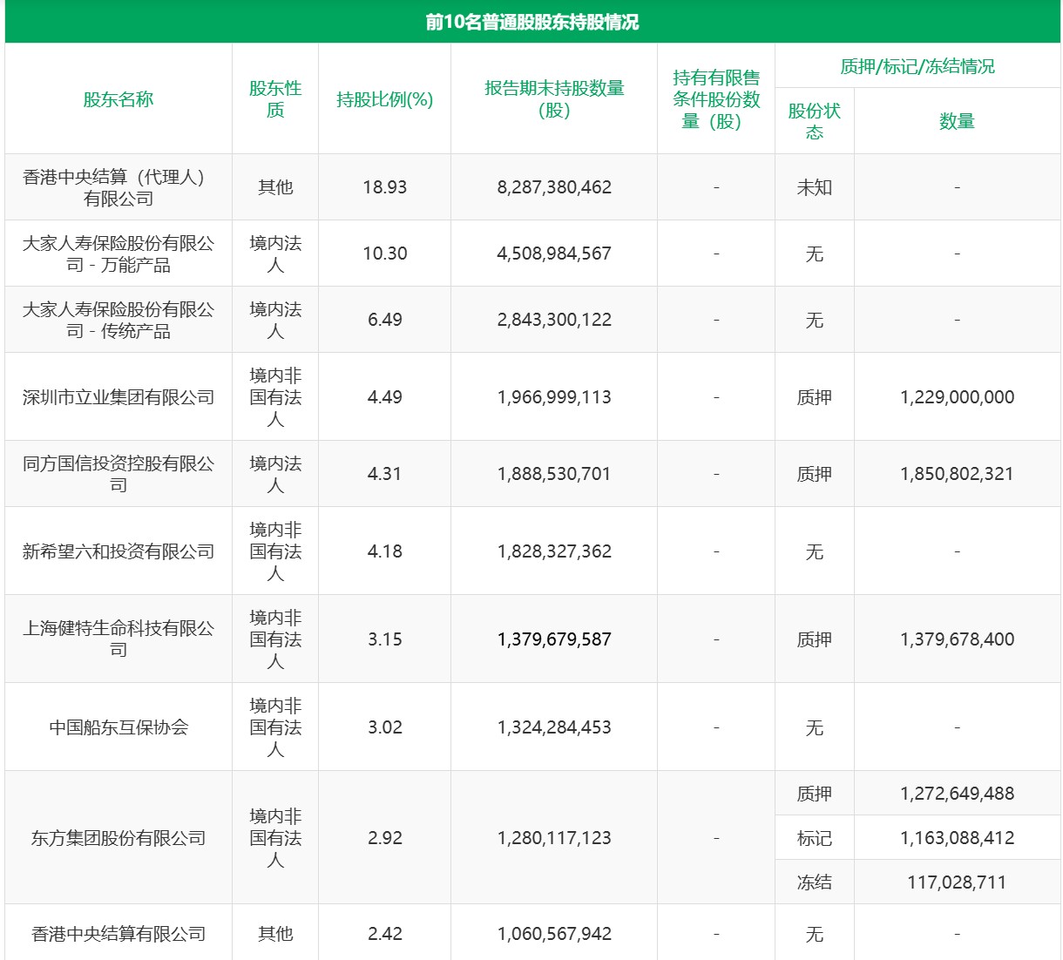This screenshot has width=1063, height=960.
Task: Click shareholder 深圳市立业集团有限公司
Action: click(x=118, y=397)
